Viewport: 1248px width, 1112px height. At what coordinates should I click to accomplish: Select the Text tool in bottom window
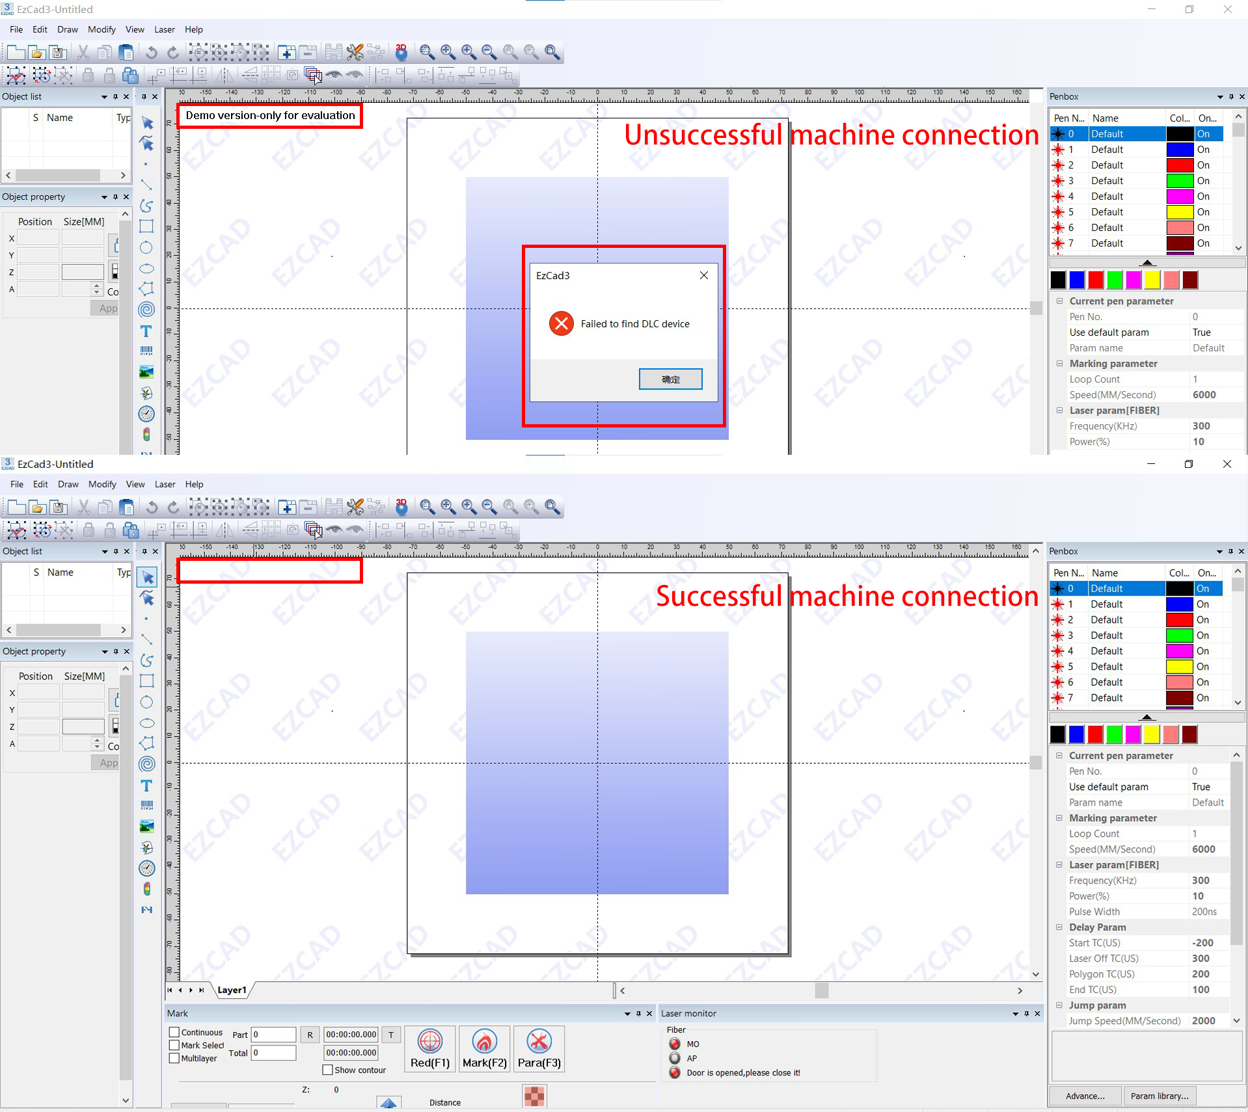pos(147,785)
